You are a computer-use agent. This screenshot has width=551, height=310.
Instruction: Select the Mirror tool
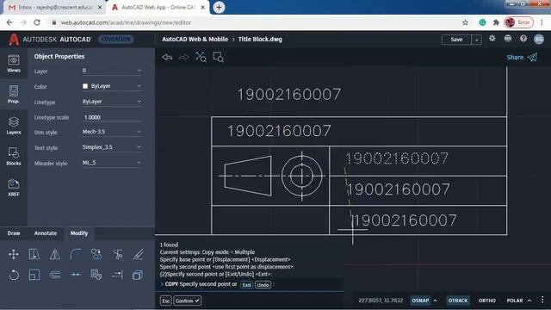pos(55,254)
